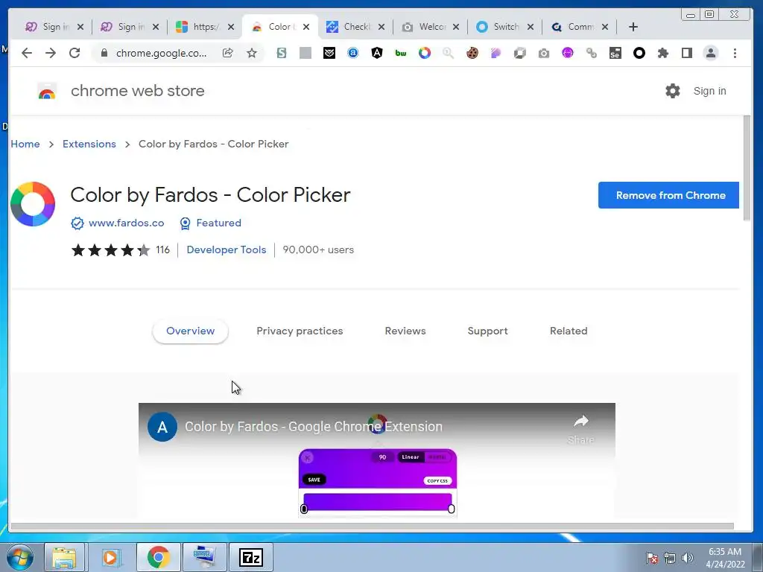The height and width of the screenshot is (572, 763).
Task: Click the video title 'Color by Fardos - Google Chrome Extension'
Action: click(314, 427)
